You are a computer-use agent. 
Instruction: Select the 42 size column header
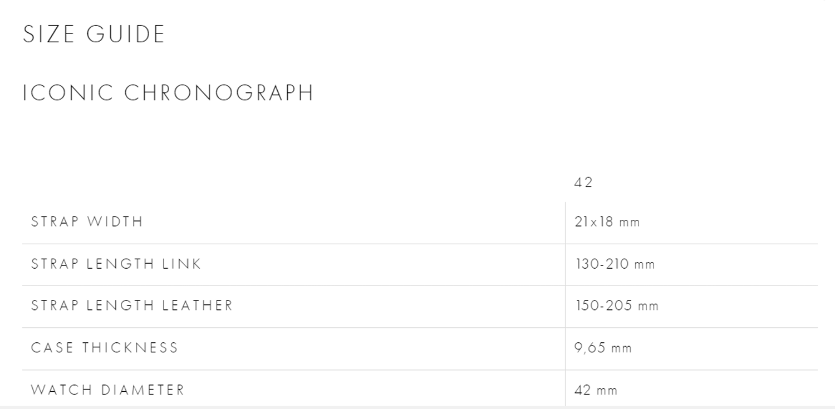(583, 183)
